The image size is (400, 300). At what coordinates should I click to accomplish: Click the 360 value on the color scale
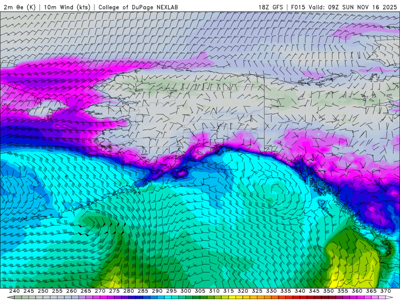(357, 291)
